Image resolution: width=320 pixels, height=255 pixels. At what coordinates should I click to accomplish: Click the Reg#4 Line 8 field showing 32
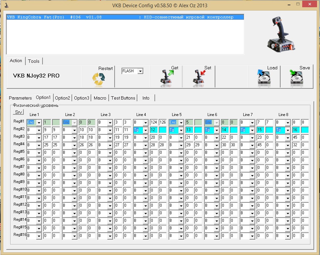(296, 145)
